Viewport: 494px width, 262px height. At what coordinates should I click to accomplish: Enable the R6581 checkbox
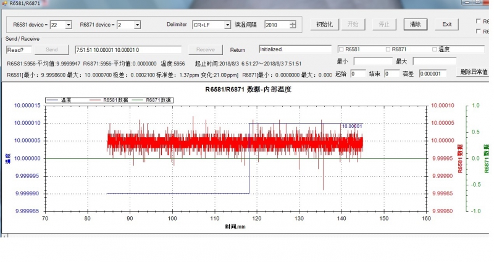341,49
